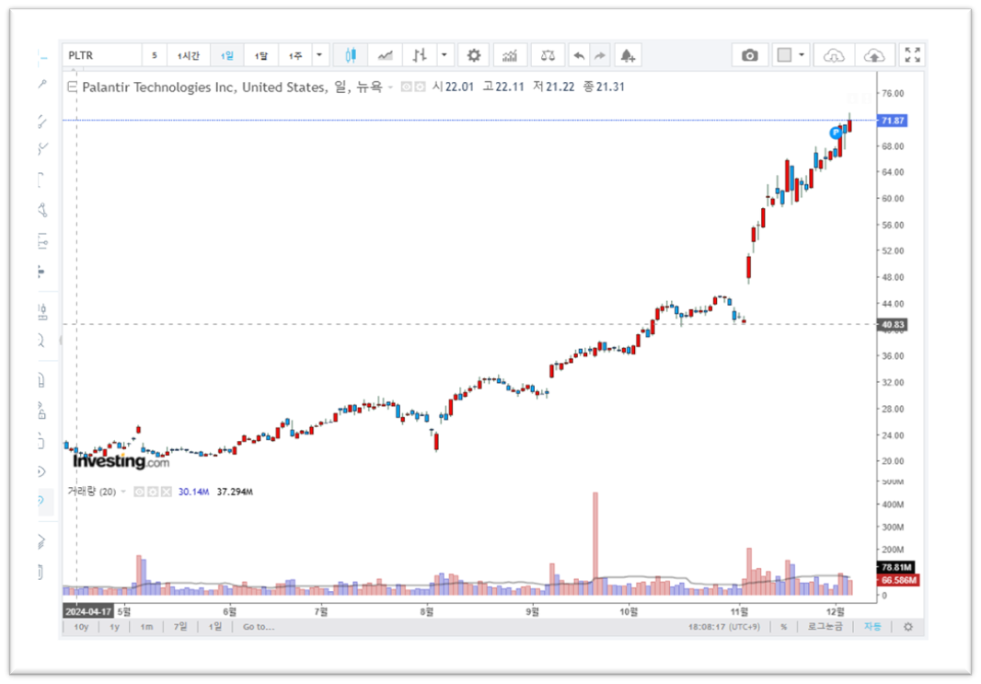This screenshot has width=981, height=684.
Task: Expand the symbol title dropdown arrow
Action: click(390, 87)
